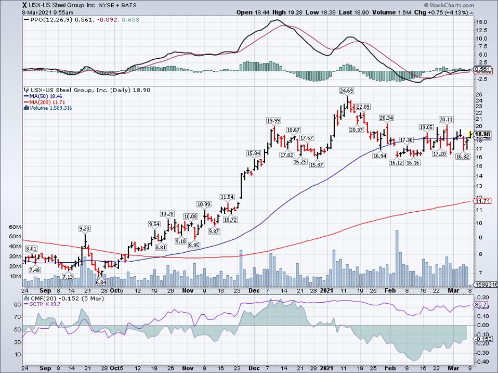Click the 2021 label on bottom date axis
Screen dimensions: 498x373
click(326, 368)
